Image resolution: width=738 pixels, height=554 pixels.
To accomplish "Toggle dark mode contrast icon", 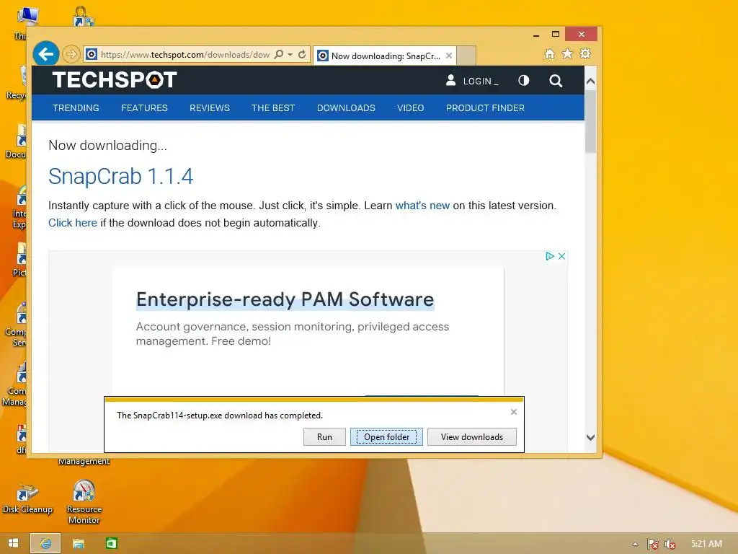I will click(523, 81).
